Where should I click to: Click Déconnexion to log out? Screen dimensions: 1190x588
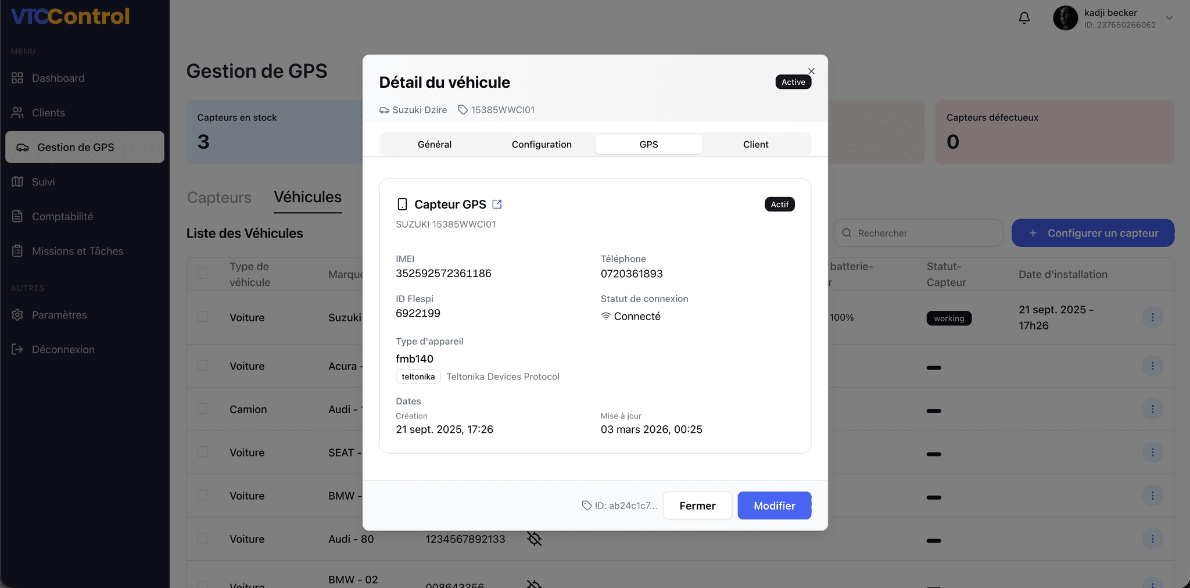pos(63,349)
